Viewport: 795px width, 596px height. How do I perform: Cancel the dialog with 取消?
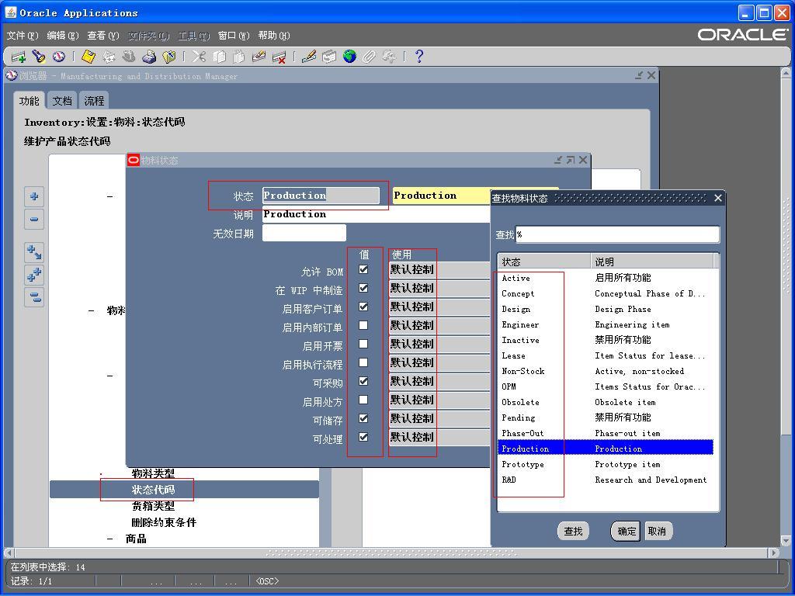tap(657, 531)
